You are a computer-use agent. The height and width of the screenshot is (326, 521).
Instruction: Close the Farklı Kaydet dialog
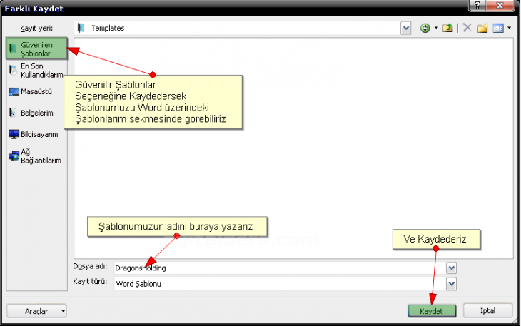pos(500,6)
